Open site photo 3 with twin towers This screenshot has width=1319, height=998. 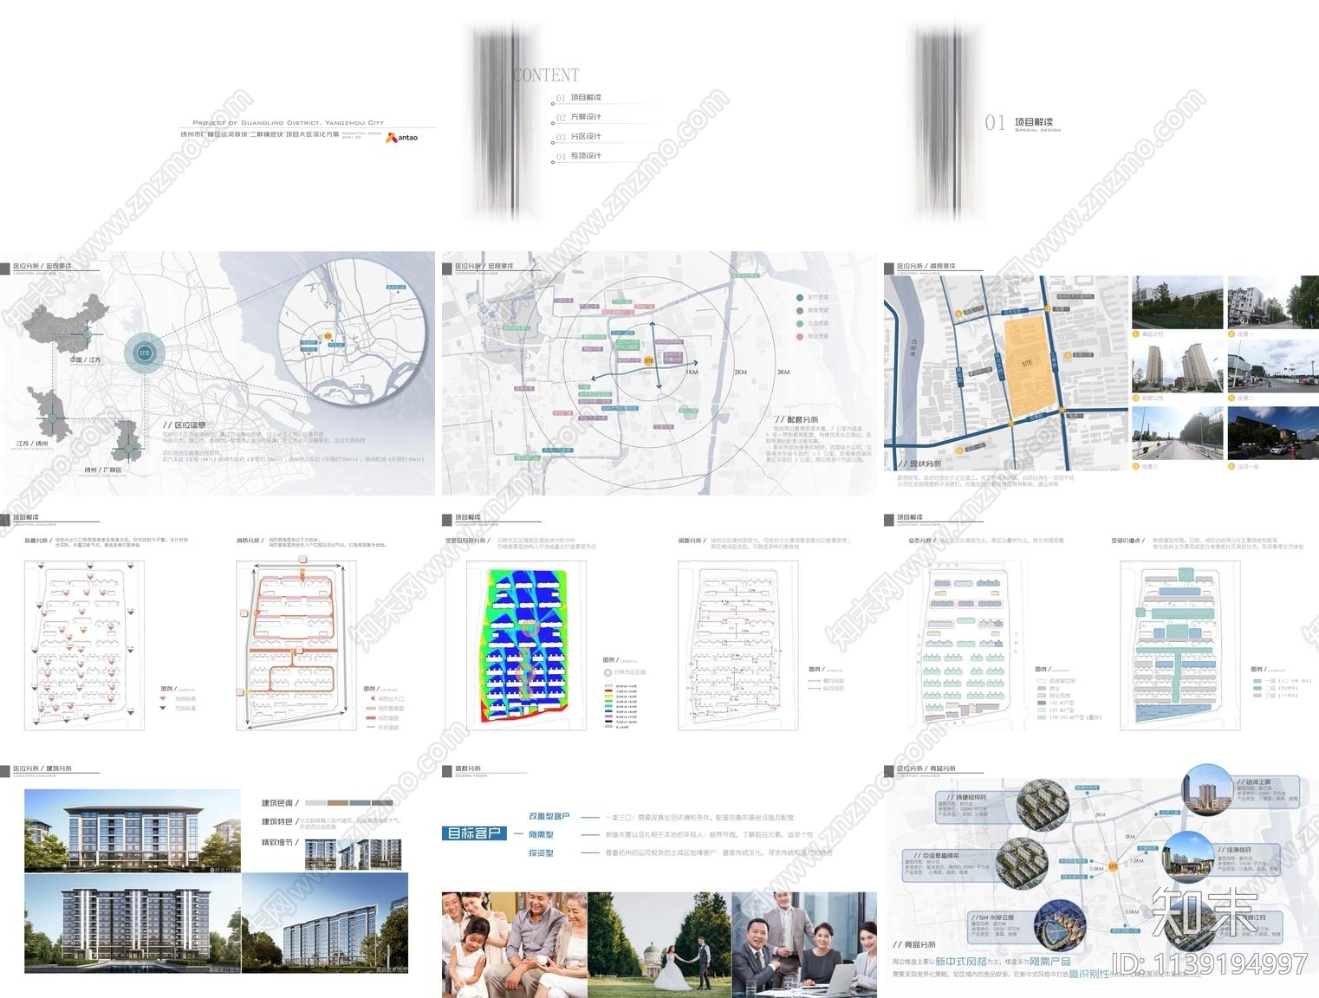(x=1177, y=366)
